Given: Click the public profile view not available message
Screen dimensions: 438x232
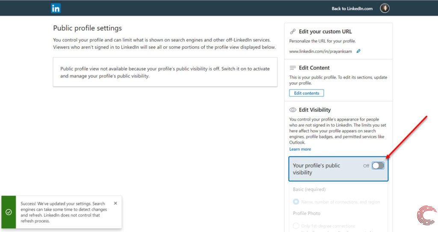Looking at the screenshot, I should point(165,72).
